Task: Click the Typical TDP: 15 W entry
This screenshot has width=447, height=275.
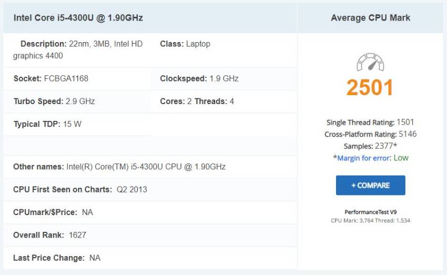Action: pyautogui.click(x=47, y=124)
